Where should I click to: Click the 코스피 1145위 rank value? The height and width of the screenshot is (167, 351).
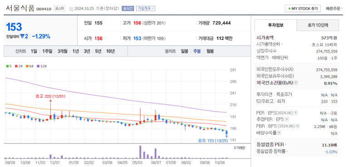tap(325, 44)
